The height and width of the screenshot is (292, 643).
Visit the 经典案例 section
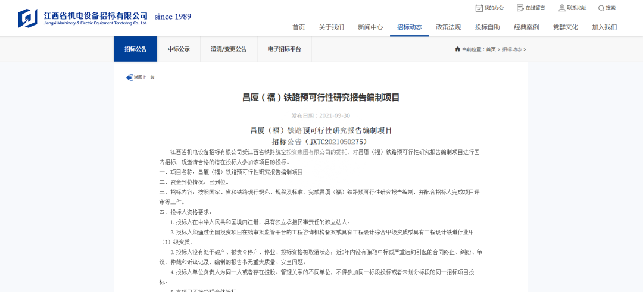(x=526, y=27)
